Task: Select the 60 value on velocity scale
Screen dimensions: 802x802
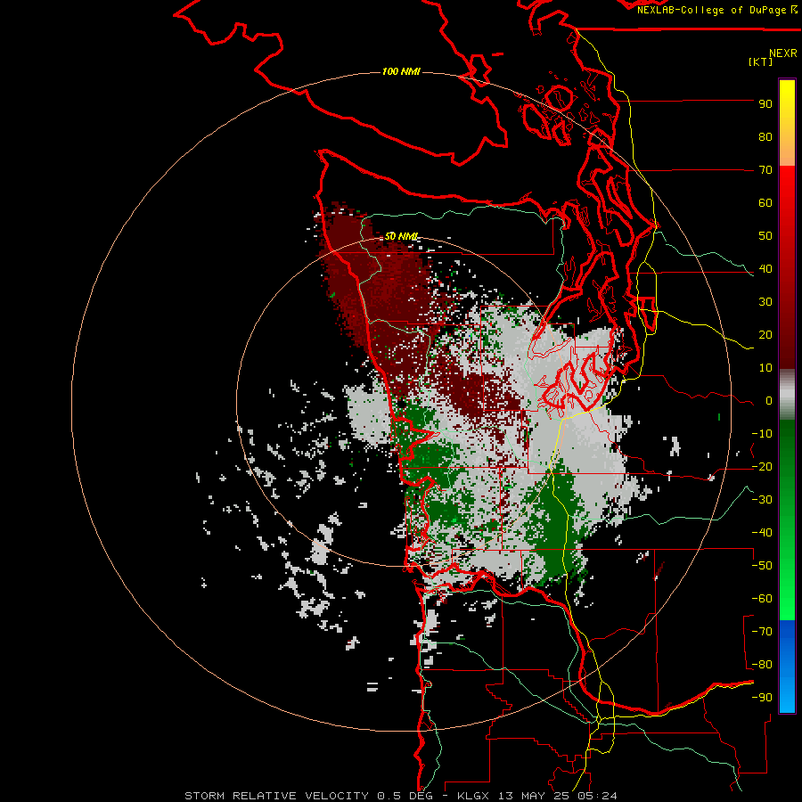Action: pos(765,203)
